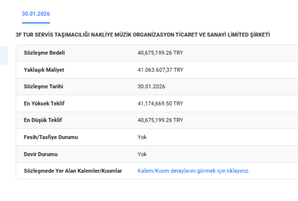Select the Sözleşme Tarihi row label
The image size is (298, 201).
coord(43,86)
